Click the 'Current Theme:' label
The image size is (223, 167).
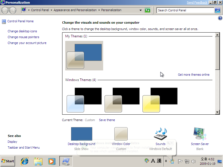[x=72, y=120]
